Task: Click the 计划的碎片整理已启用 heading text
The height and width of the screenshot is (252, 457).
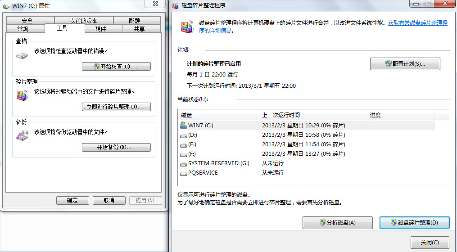Action: point(213,64)
